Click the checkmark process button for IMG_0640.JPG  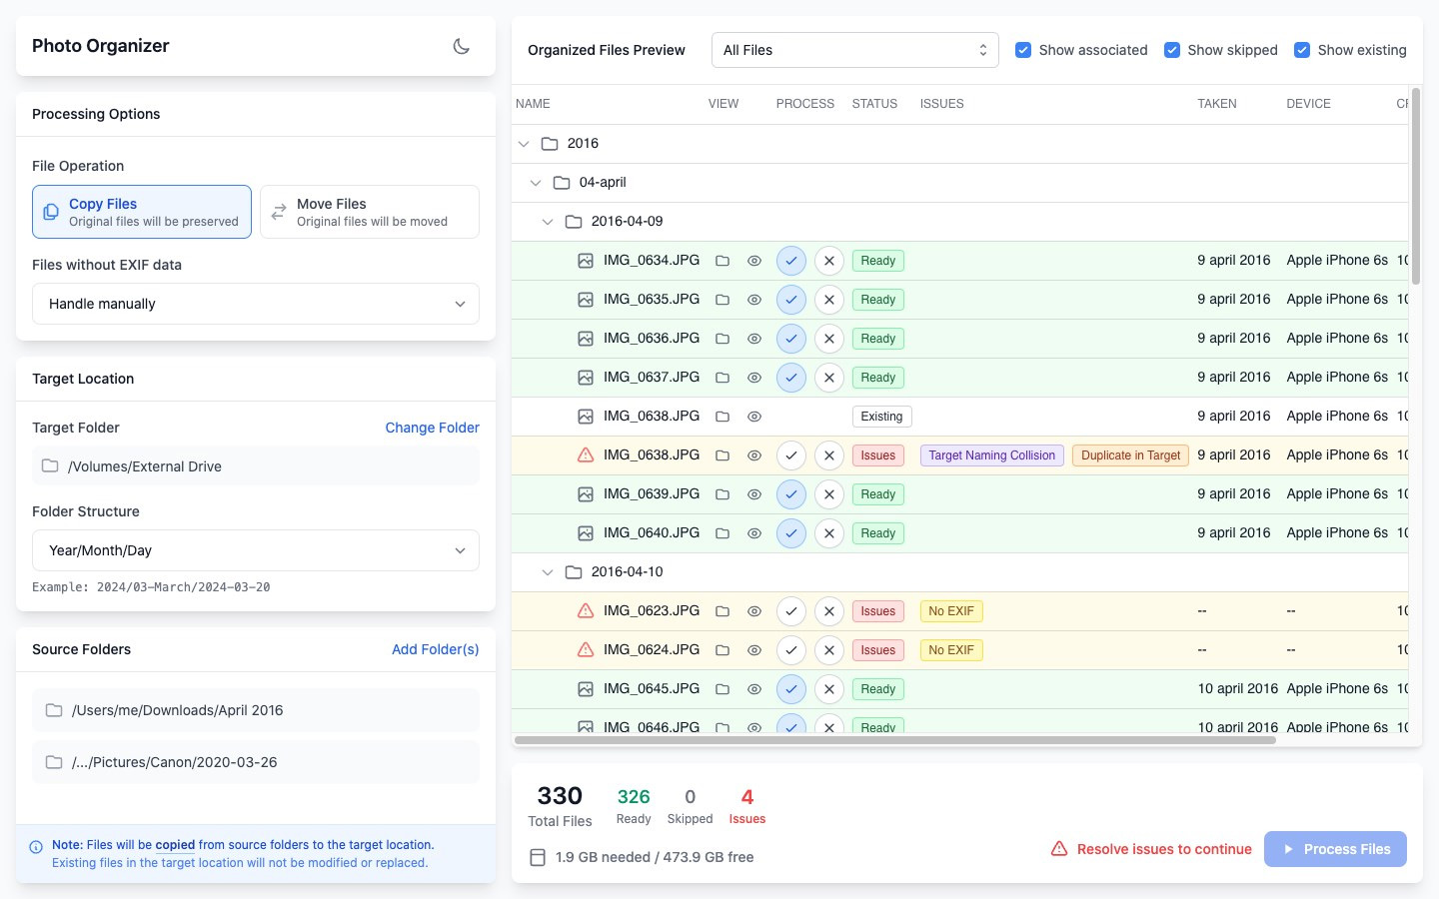coord(791,533)
